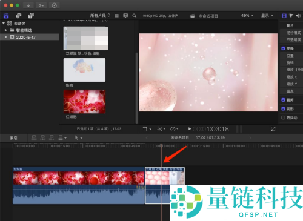The width and height of the screenshot is (303, 221).
Task: Click ruler at 00:01:30:00 mark
Action: [x=236, y=146]
